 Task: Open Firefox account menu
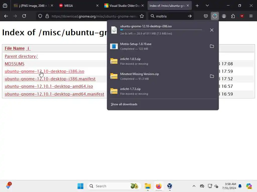click(224, 16)
